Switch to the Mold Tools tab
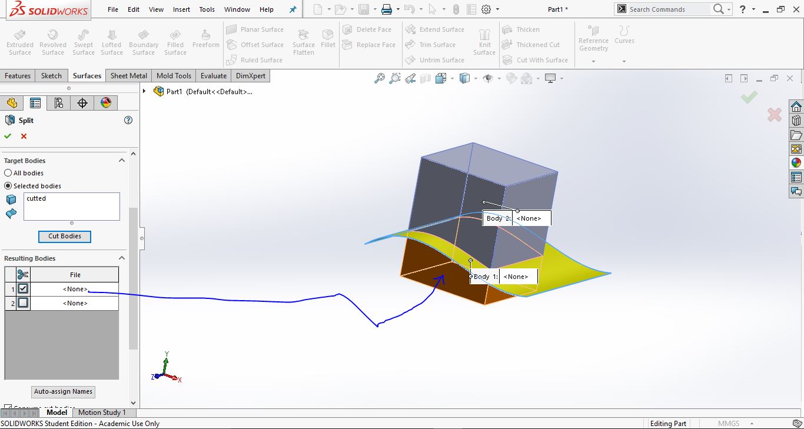 click(174, 76)
